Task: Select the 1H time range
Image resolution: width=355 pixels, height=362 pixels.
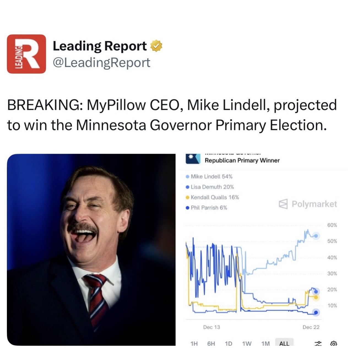Action: 194,344
